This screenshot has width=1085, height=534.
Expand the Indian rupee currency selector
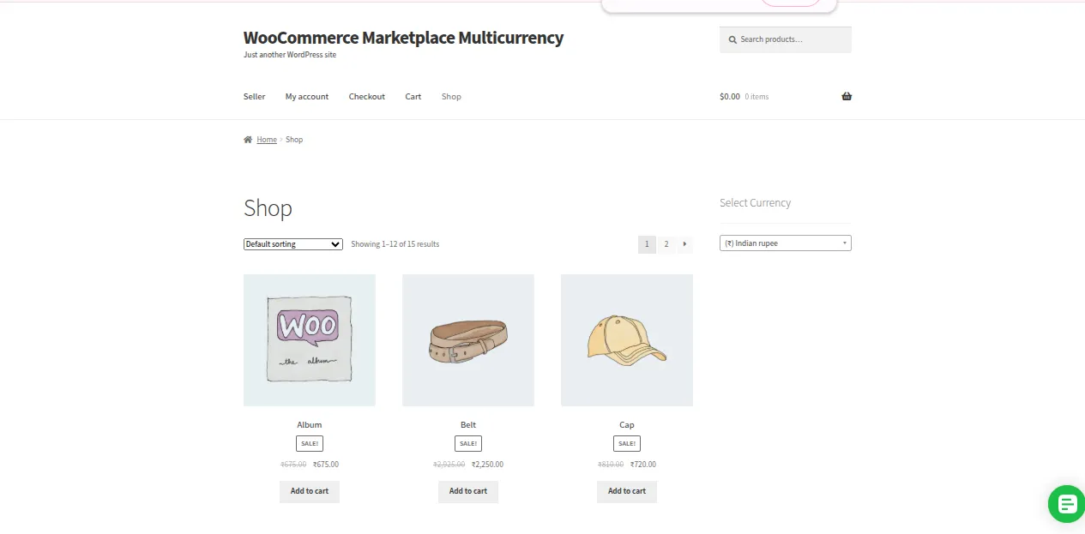[785, 243]
